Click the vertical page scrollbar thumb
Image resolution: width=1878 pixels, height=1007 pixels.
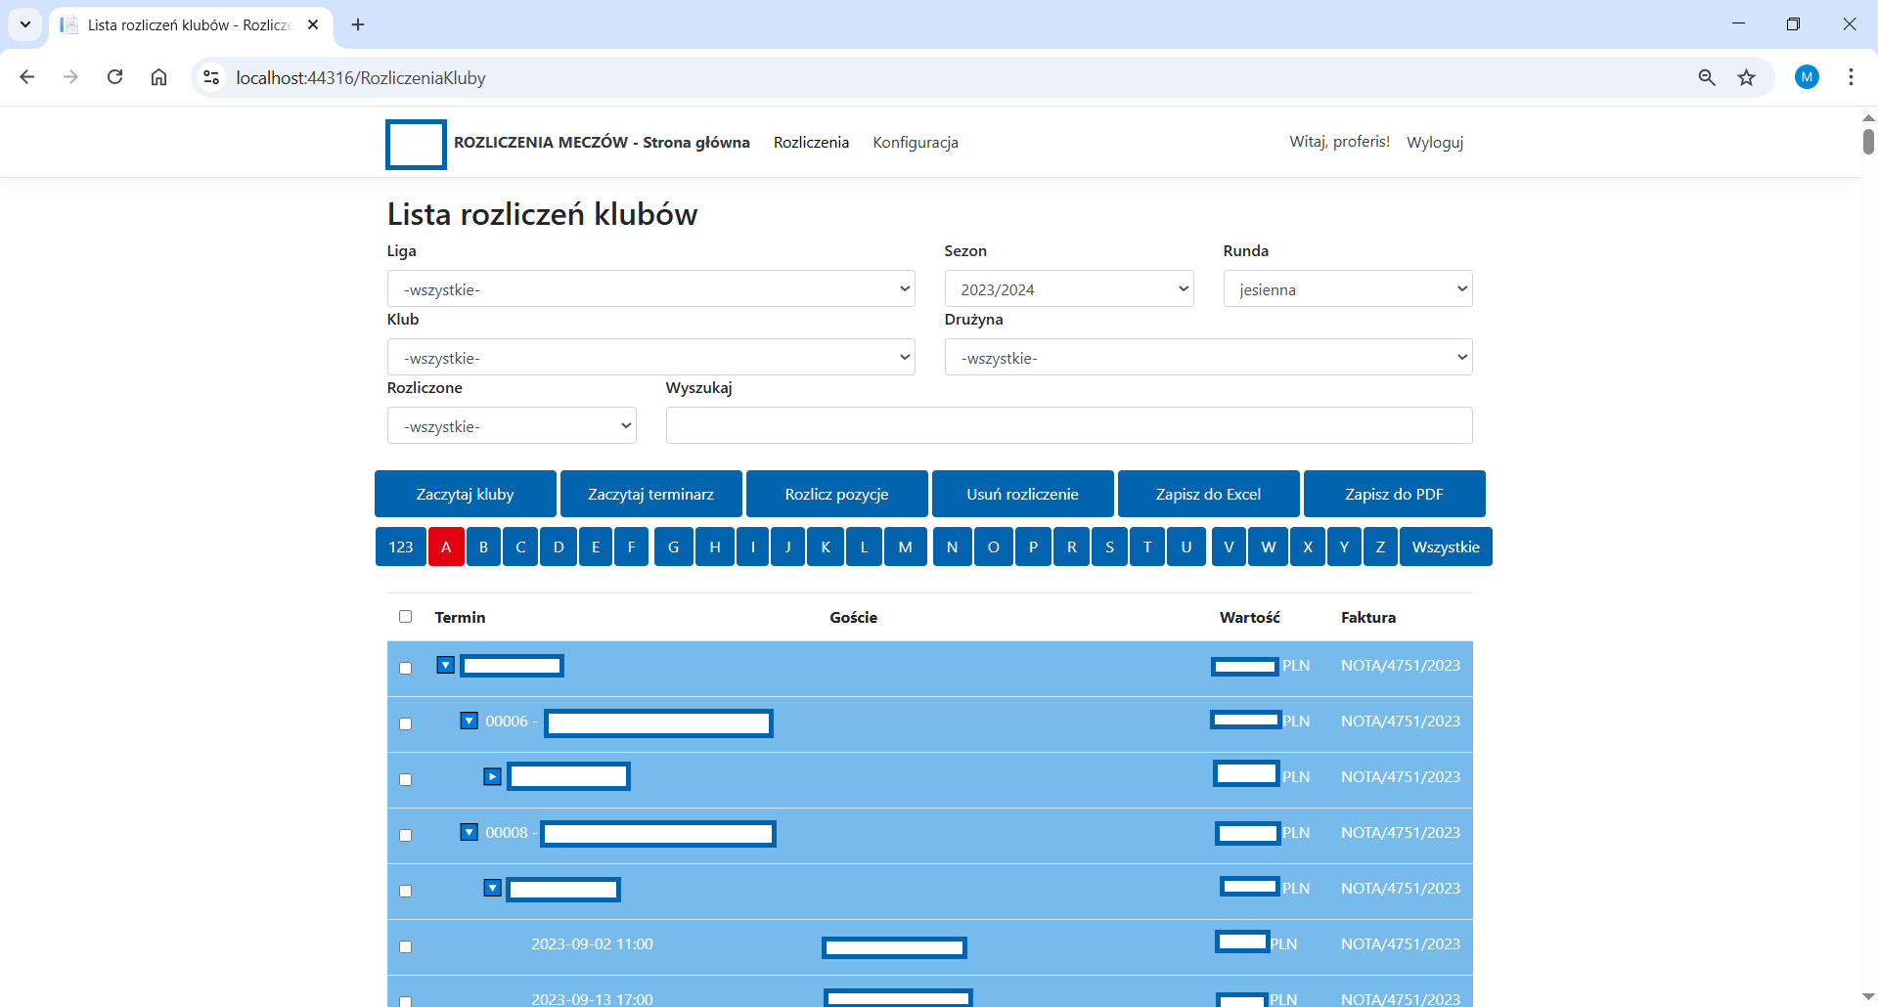1868,141
